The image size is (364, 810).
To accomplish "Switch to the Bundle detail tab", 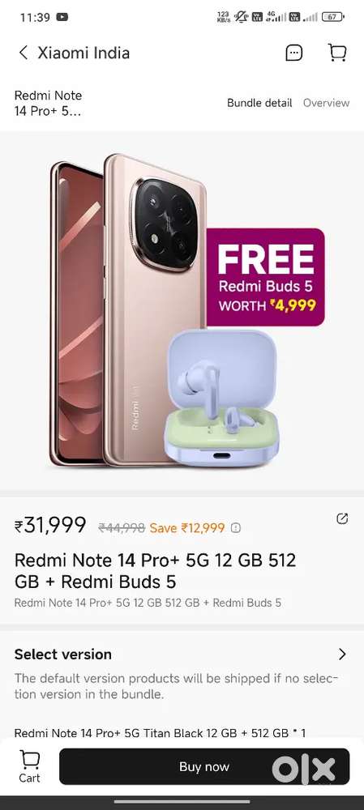I will (x=259, y=103).
